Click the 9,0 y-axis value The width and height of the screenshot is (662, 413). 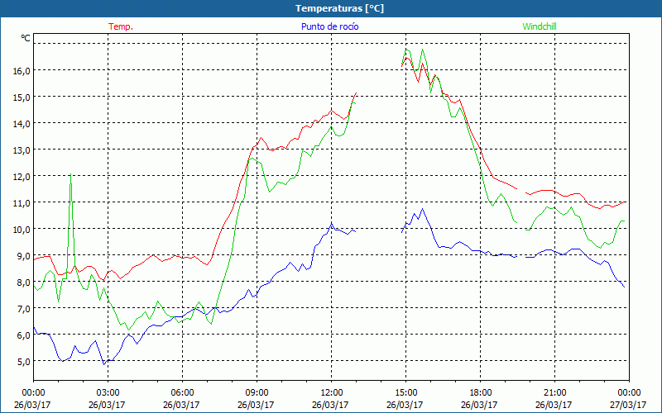(x=24, y=256)
